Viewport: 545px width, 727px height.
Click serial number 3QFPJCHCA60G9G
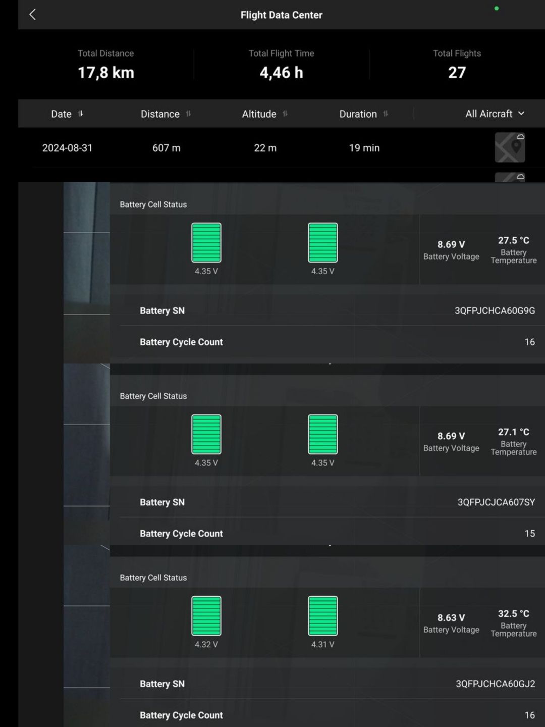click(x=495, y=310)
